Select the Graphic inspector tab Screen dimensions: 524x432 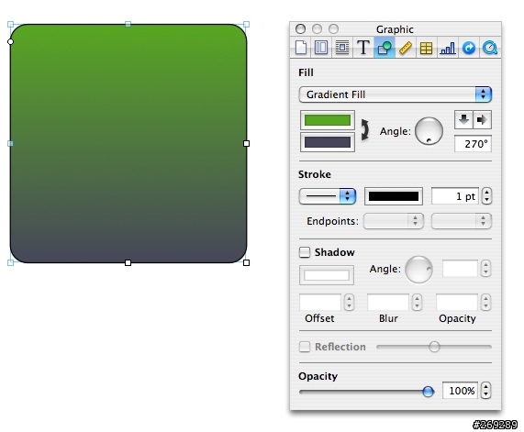(x=384, y=48)
